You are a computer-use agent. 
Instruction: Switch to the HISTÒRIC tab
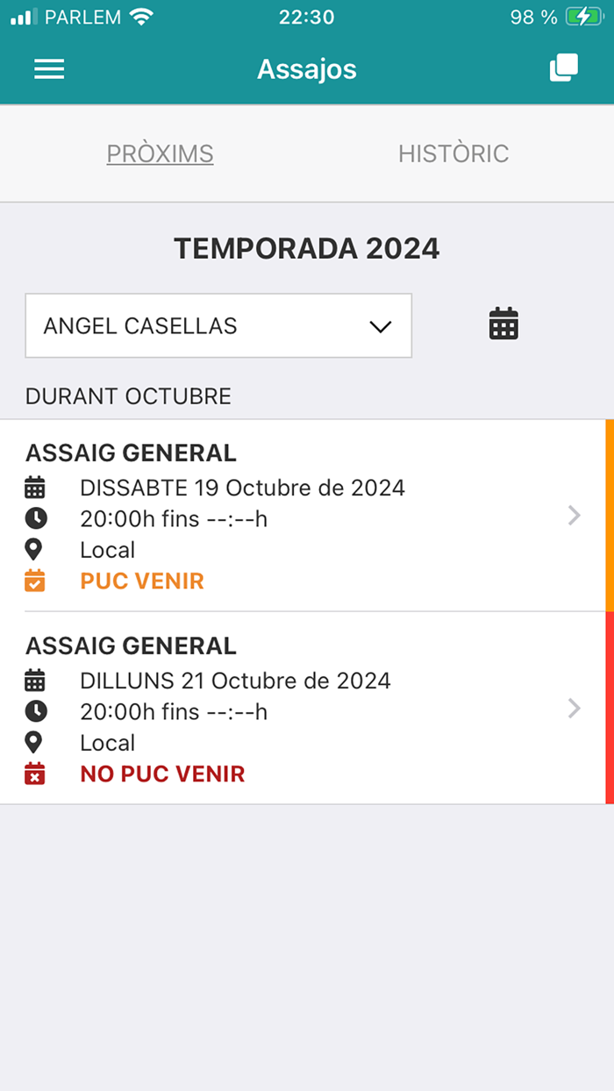tap(454, 153)
